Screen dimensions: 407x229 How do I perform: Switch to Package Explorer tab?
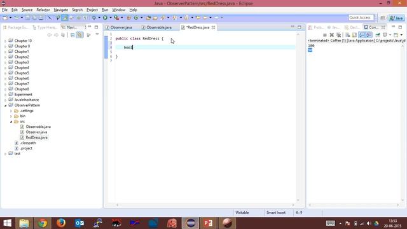15,27
